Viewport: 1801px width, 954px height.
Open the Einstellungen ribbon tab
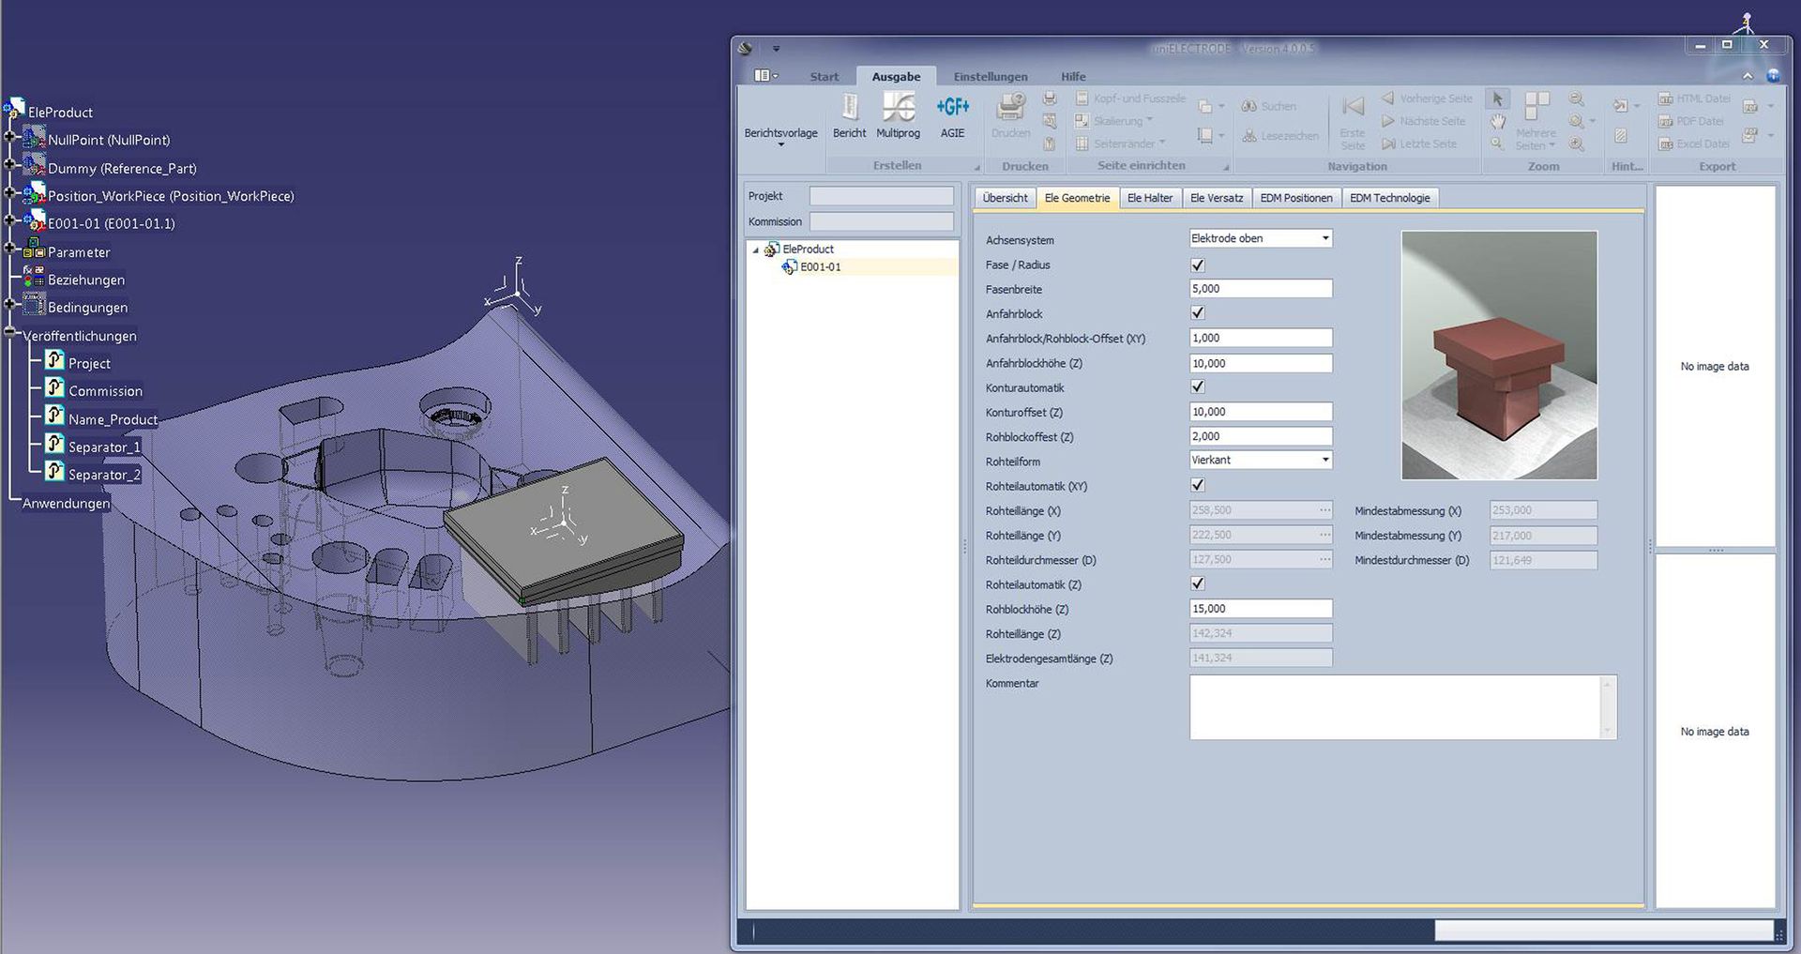click(990, 77)
